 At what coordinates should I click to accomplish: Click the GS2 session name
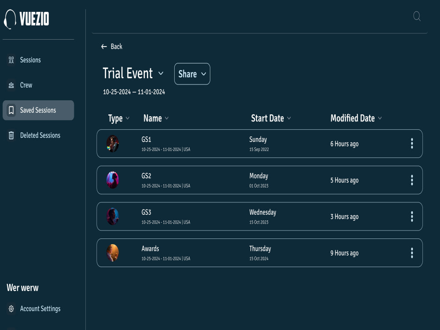[146, 176]
